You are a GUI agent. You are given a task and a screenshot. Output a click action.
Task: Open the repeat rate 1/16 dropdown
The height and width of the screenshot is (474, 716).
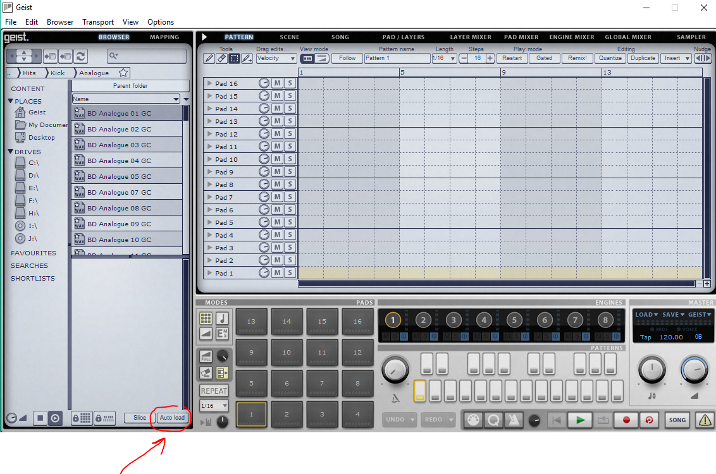[x=214, y=406]
